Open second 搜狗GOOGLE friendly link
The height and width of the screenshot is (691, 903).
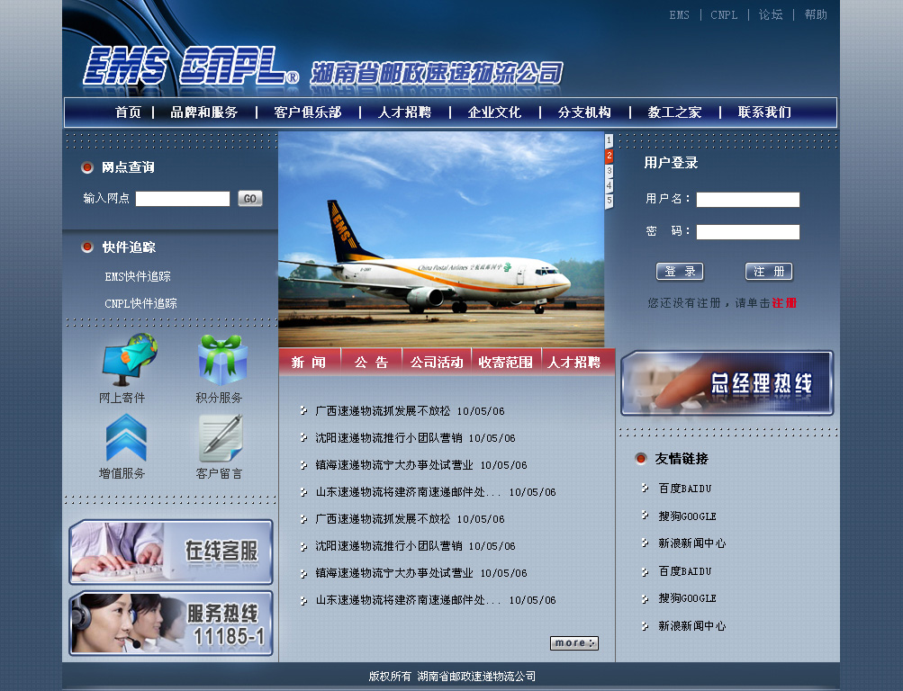pyautogui.click(x=687, y=598)
